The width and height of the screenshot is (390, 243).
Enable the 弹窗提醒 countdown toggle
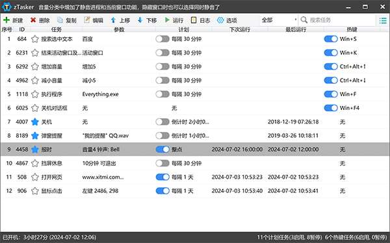162,136
